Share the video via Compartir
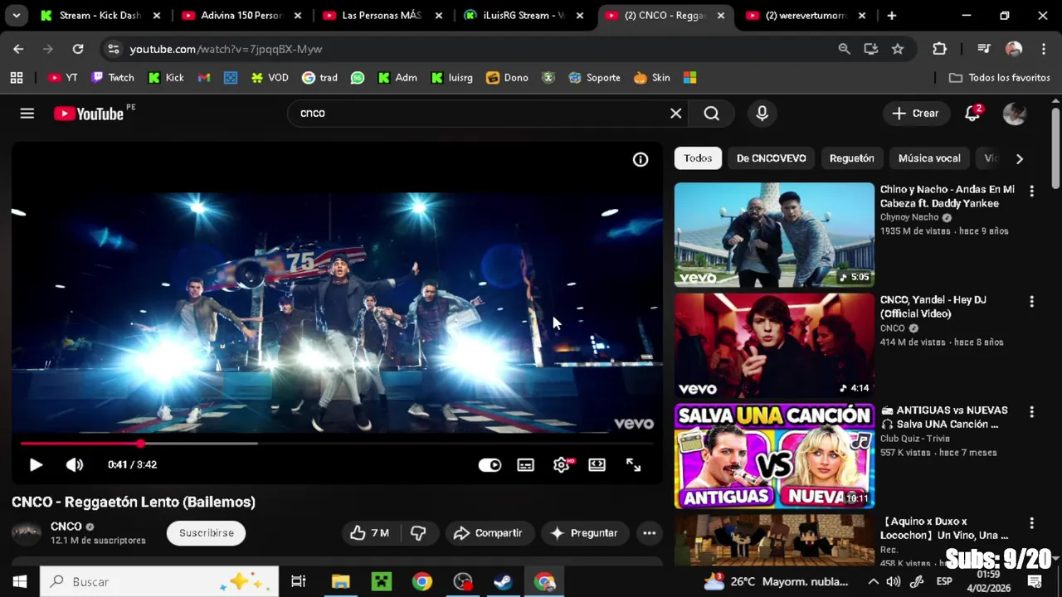 click(488, 533)
